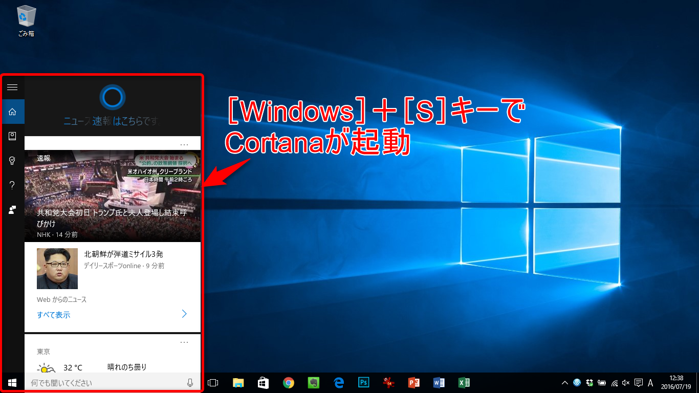Open headline 共和党大会初日 トランプ氏と夫人登場
The height and width of the screenshot is (393, 699).
[x=112, y=219]
